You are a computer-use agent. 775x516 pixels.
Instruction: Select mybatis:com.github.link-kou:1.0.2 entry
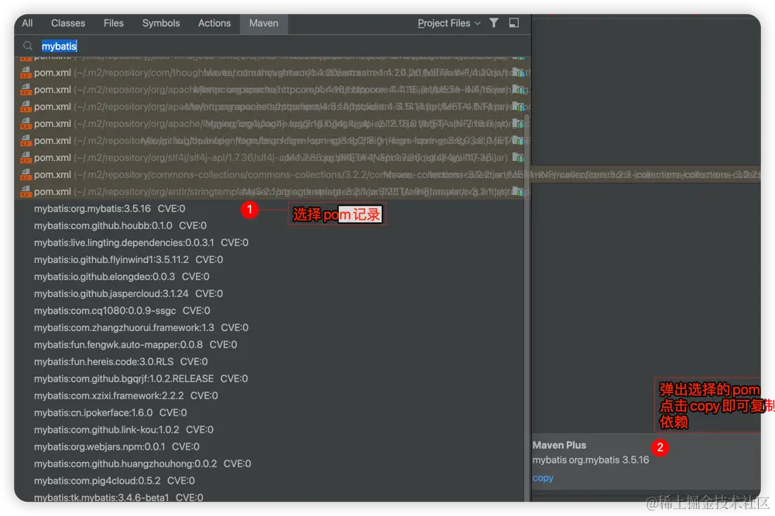click(x=124, y=429)
